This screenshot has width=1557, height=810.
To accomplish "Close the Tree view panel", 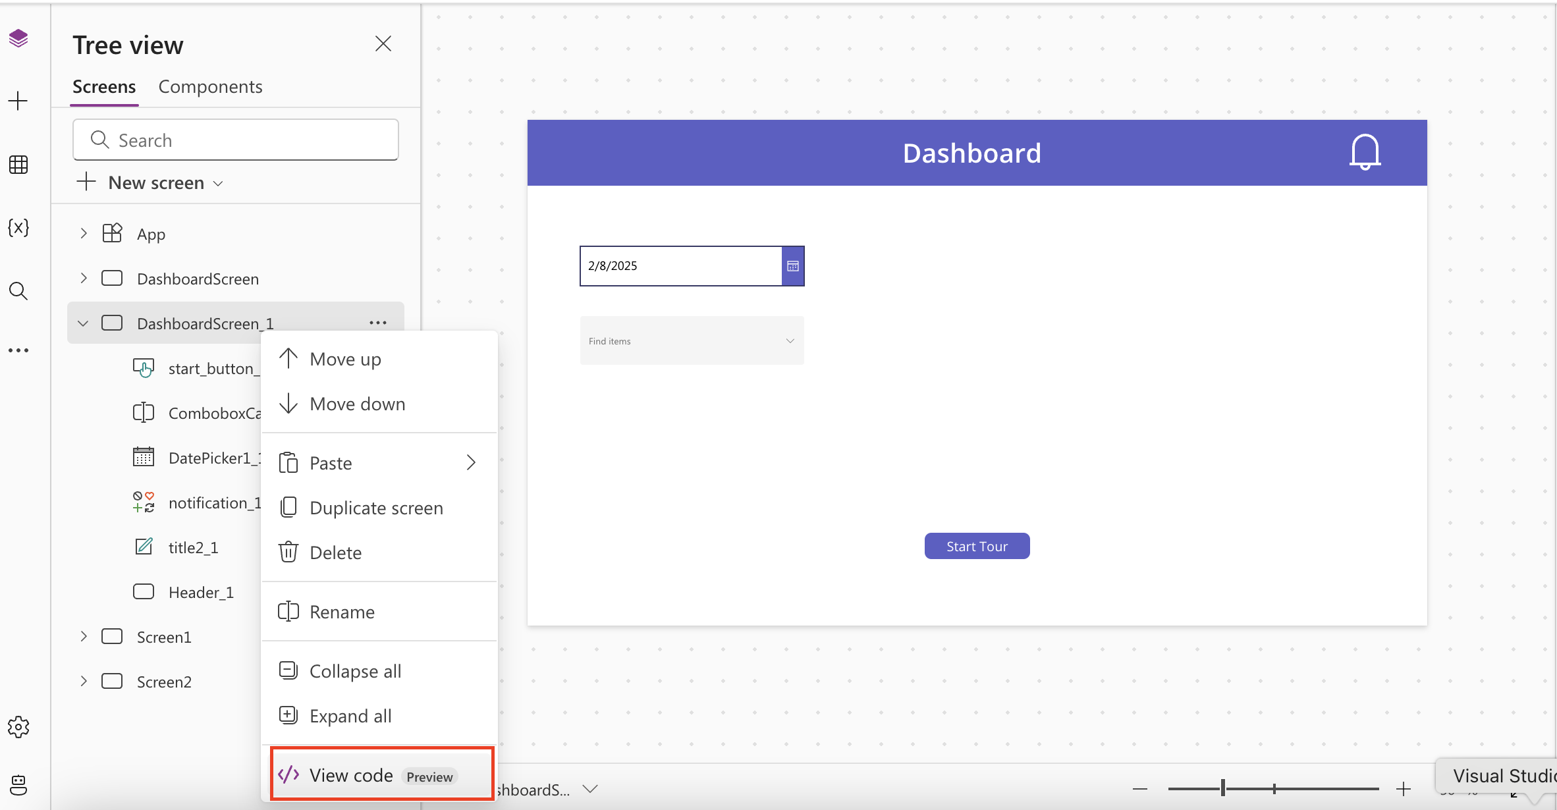I will [383, 43].
